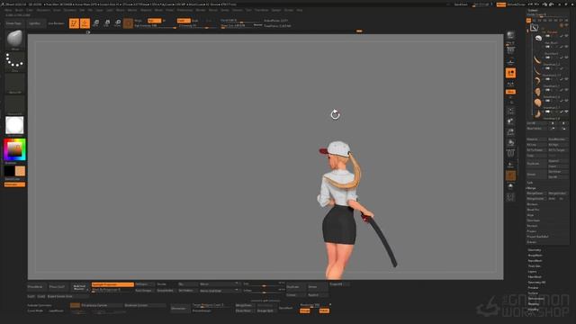Open the Help menu
576x324 pixels.
tap(300, 10)
